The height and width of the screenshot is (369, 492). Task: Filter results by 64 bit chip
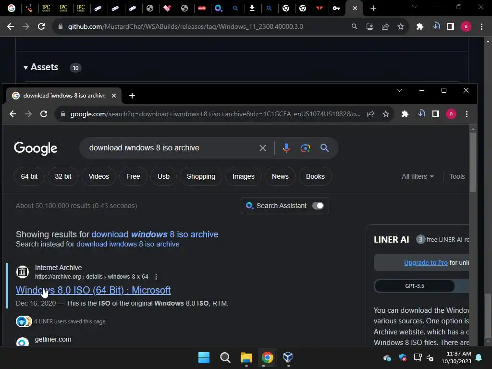point(29,176)
